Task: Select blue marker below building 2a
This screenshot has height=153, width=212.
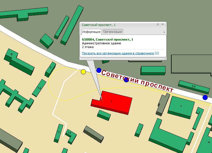Action: tap(205, 98)
